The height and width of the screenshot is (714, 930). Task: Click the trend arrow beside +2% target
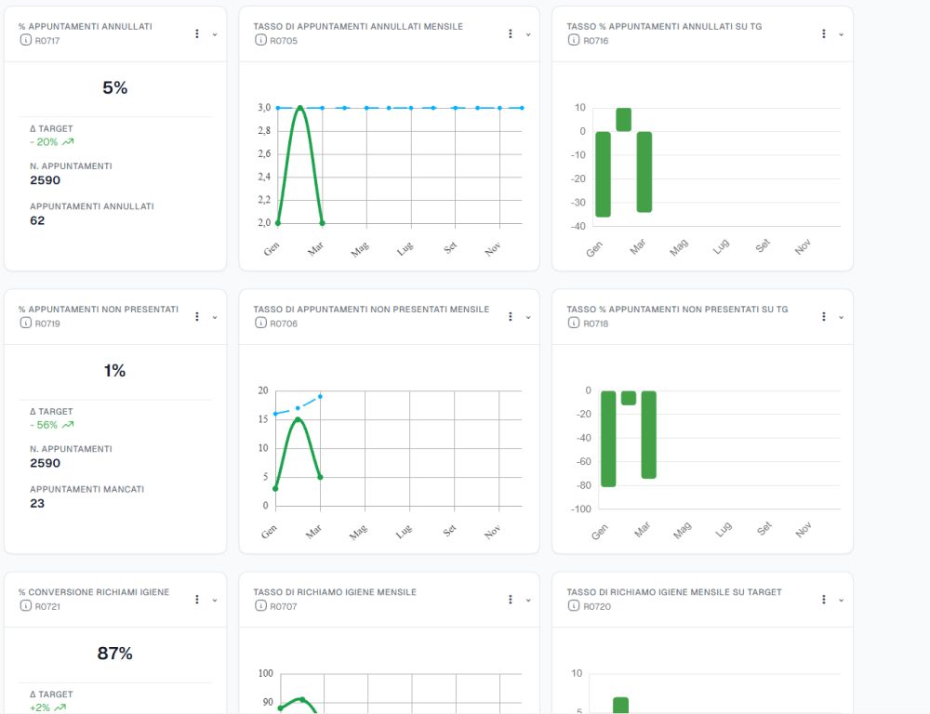(x=60, y=707)
